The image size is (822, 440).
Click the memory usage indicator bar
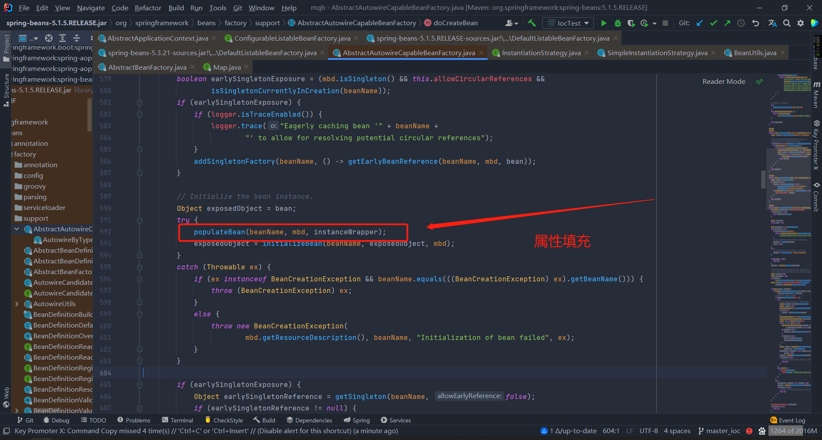coord(793,431)
